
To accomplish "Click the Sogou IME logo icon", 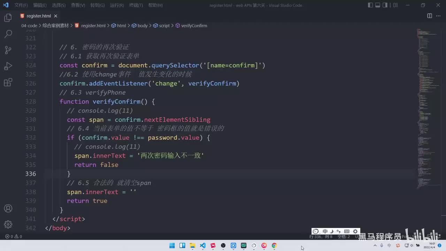I will (316, 231).
